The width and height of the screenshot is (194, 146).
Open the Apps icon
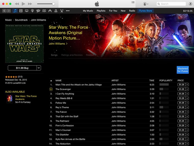click(50, 11)
